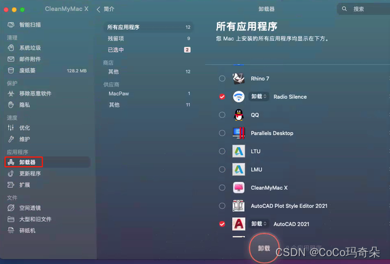The image size is (390, 264).
Task: Open Optimization (优化) sliders icon
Action: 11,128
